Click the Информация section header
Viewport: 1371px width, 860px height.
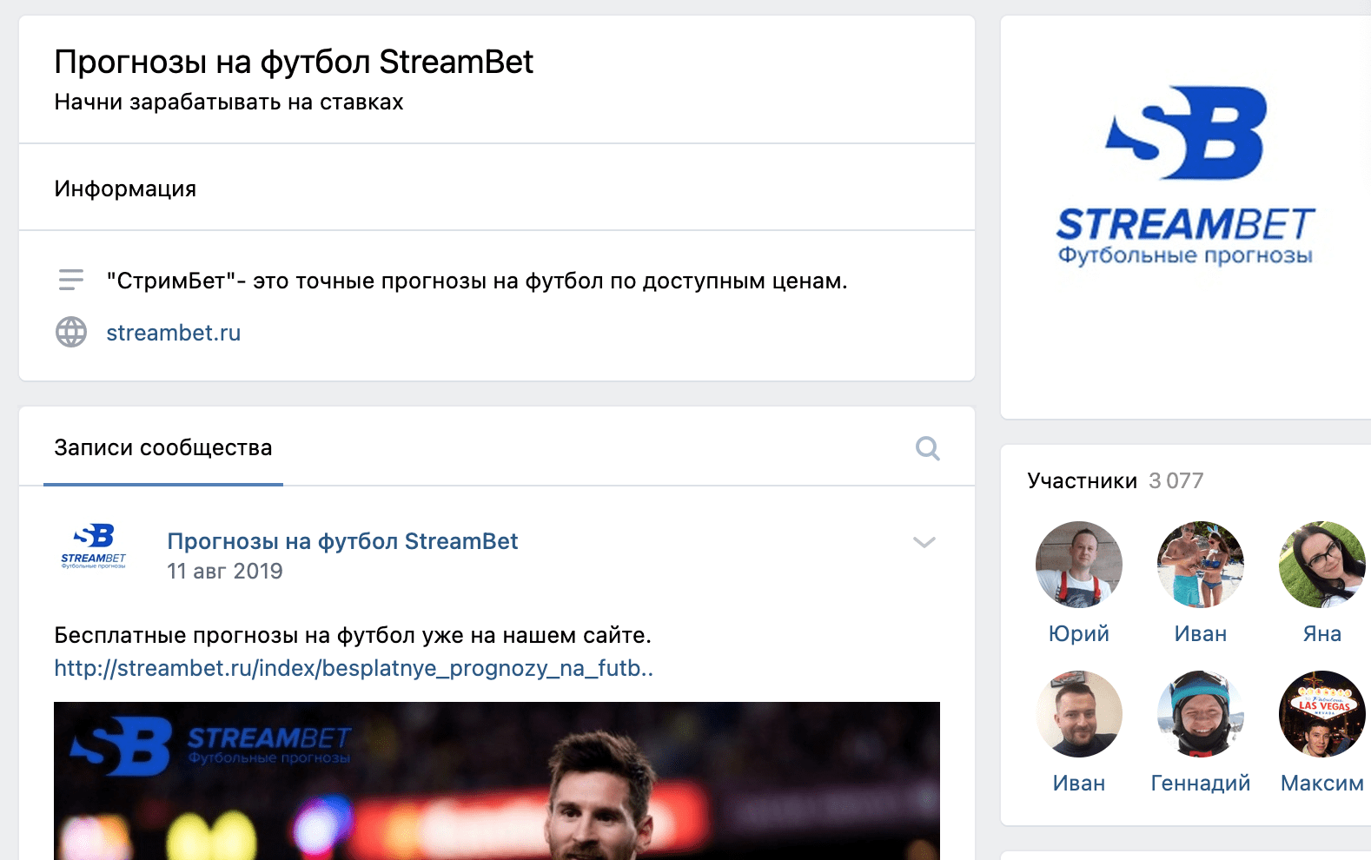tap(125, 189)
